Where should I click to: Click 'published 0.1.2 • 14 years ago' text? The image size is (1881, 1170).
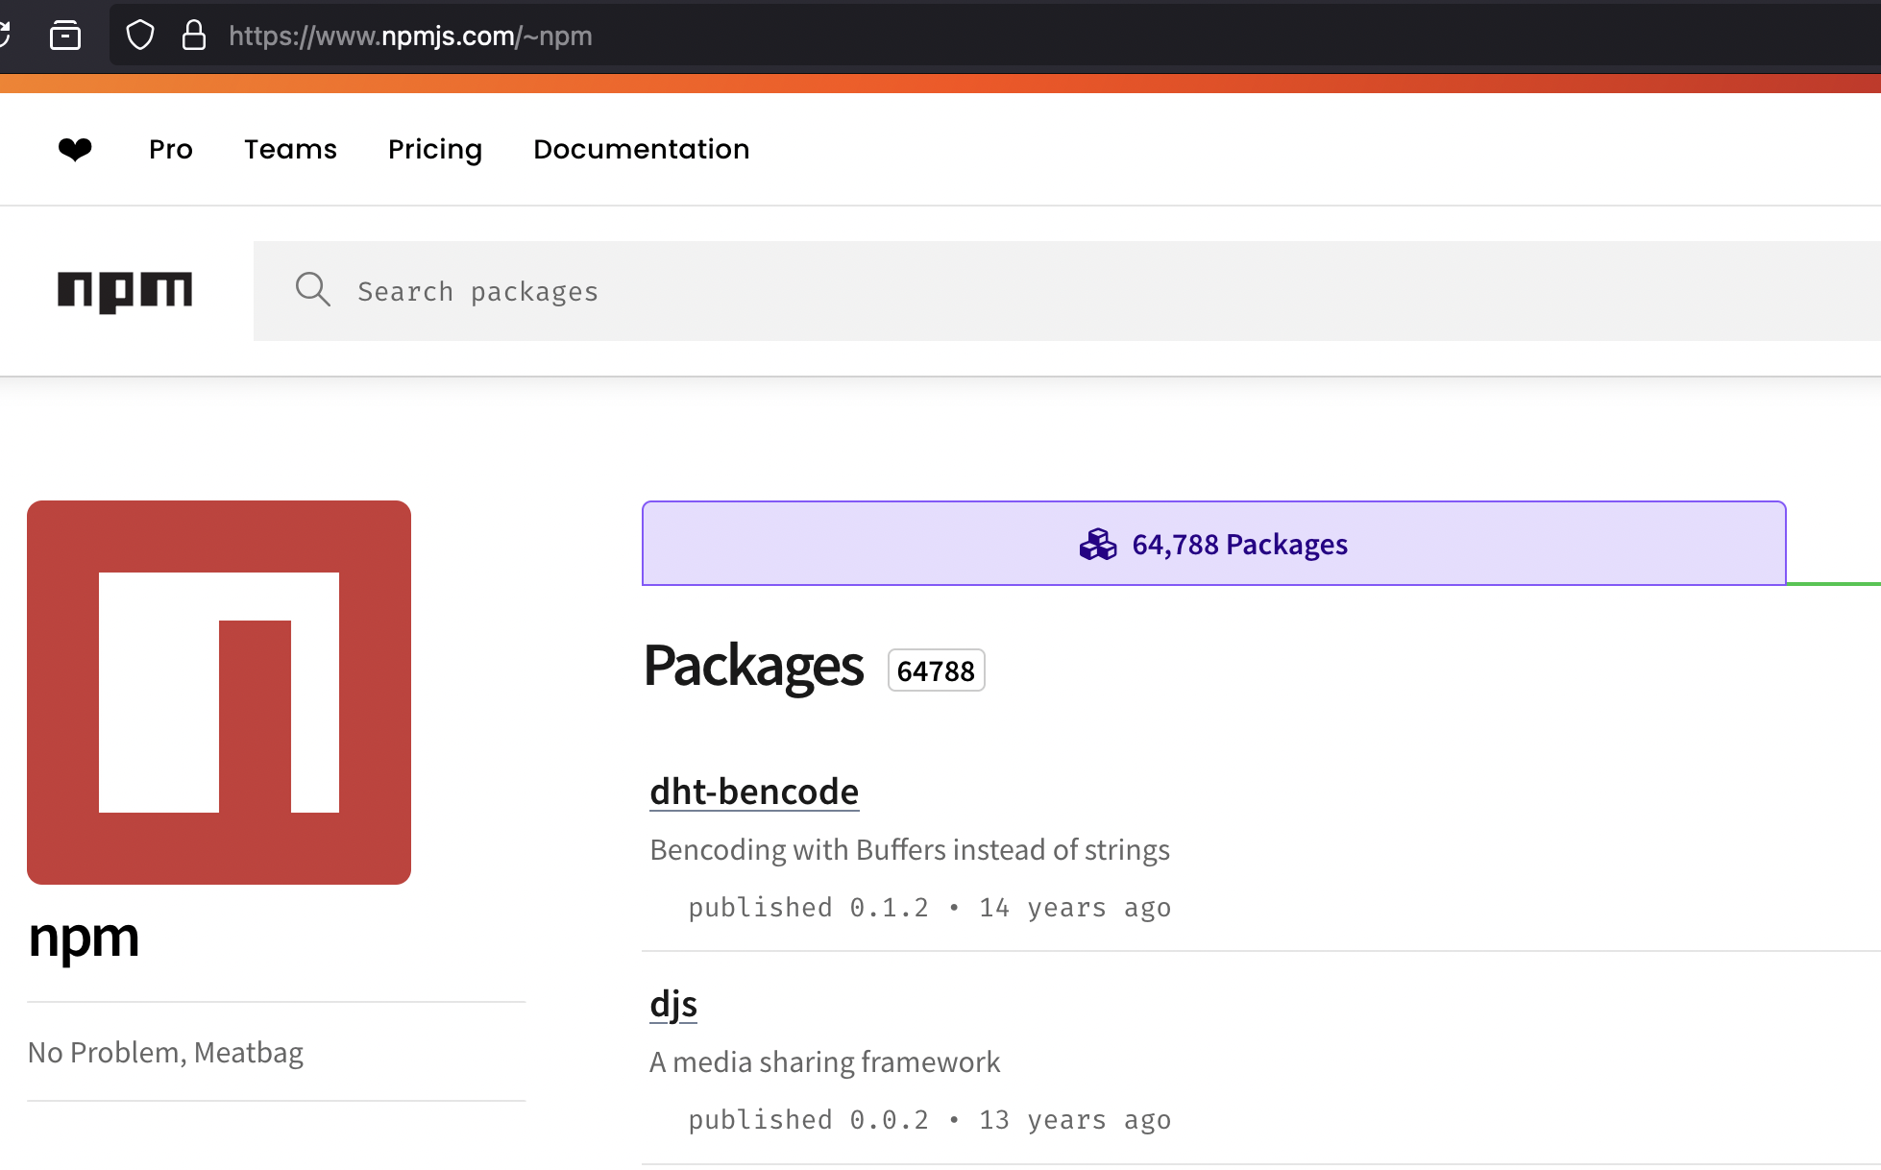click(x=930, y=908)
